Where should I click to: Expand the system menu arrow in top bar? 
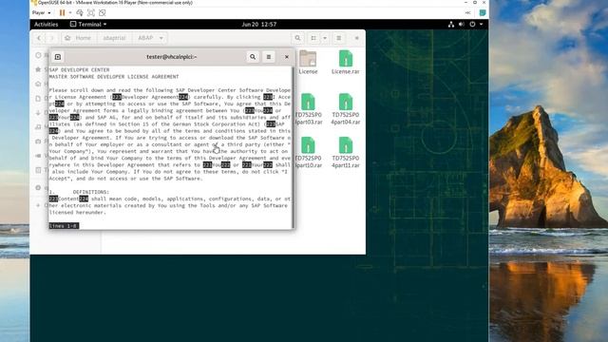(x=482, y=24)
